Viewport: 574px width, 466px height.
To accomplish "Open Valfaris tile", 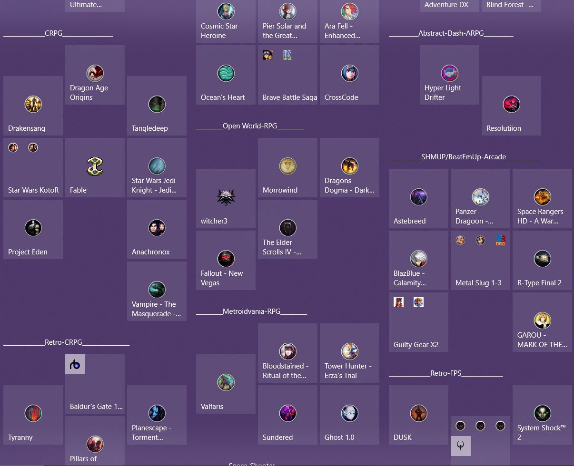I will pos(226,384).
